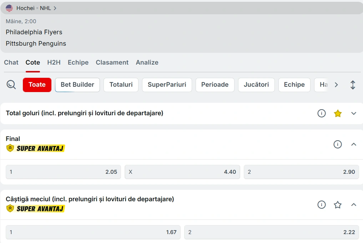The height and width of the screenshot is (243, 363).
Task: Switch to the H2H tab
Action: point(54,62)
